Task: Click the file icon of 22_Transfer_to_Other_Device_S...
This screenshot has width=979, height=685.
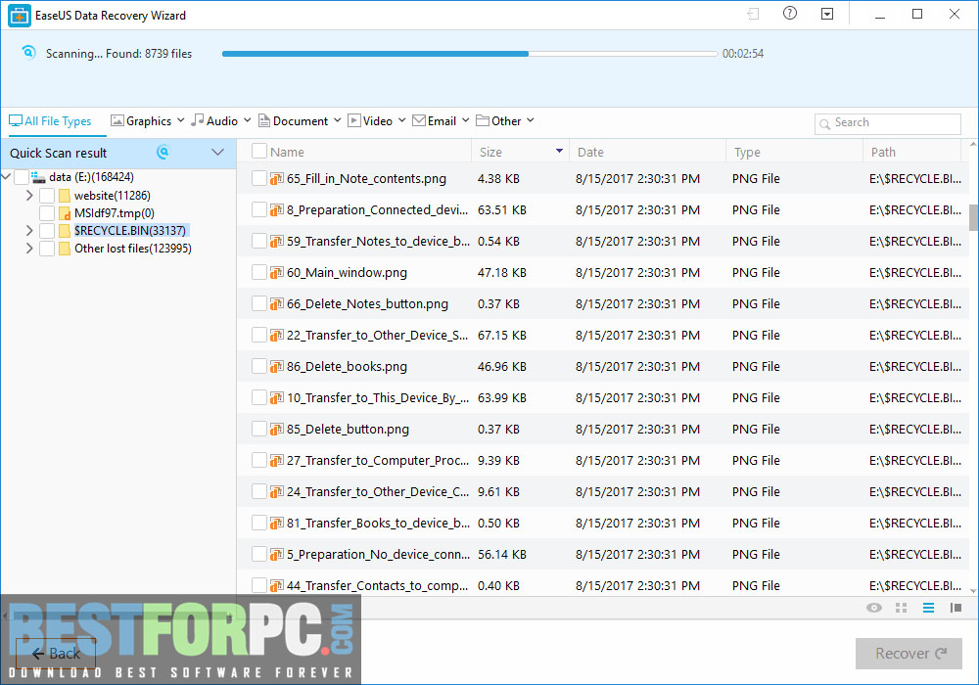Action: [x=277, y=336]
